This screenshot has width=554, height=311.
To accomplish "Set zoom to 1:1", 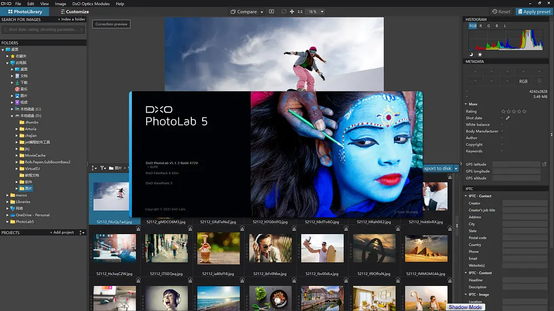I will 300,12.
